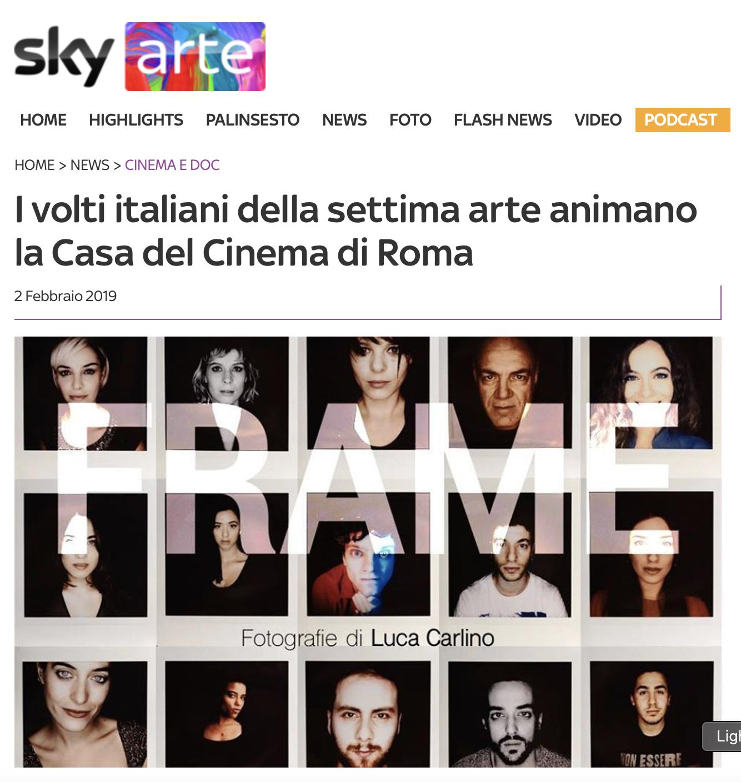The width and height of the screenshot is (741, 782).
Task: Go to the HIGHLIGHTS section
Action: 136,120
